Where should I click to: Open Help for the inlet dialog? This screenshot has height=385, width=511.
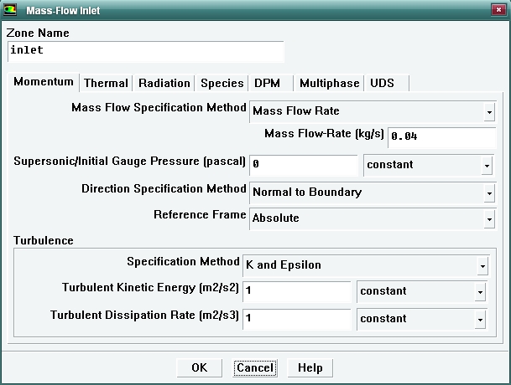pos(310,367)
